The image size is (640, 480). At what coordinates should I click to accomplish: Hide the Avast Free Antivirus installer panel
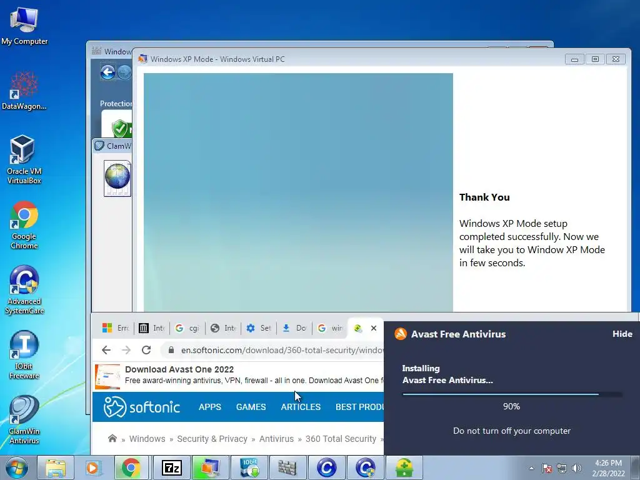pos(622,334)
